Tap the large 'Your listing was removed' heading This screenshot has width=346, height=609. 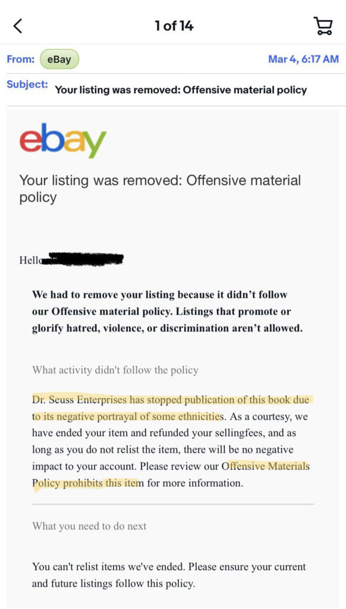(160, 189)
